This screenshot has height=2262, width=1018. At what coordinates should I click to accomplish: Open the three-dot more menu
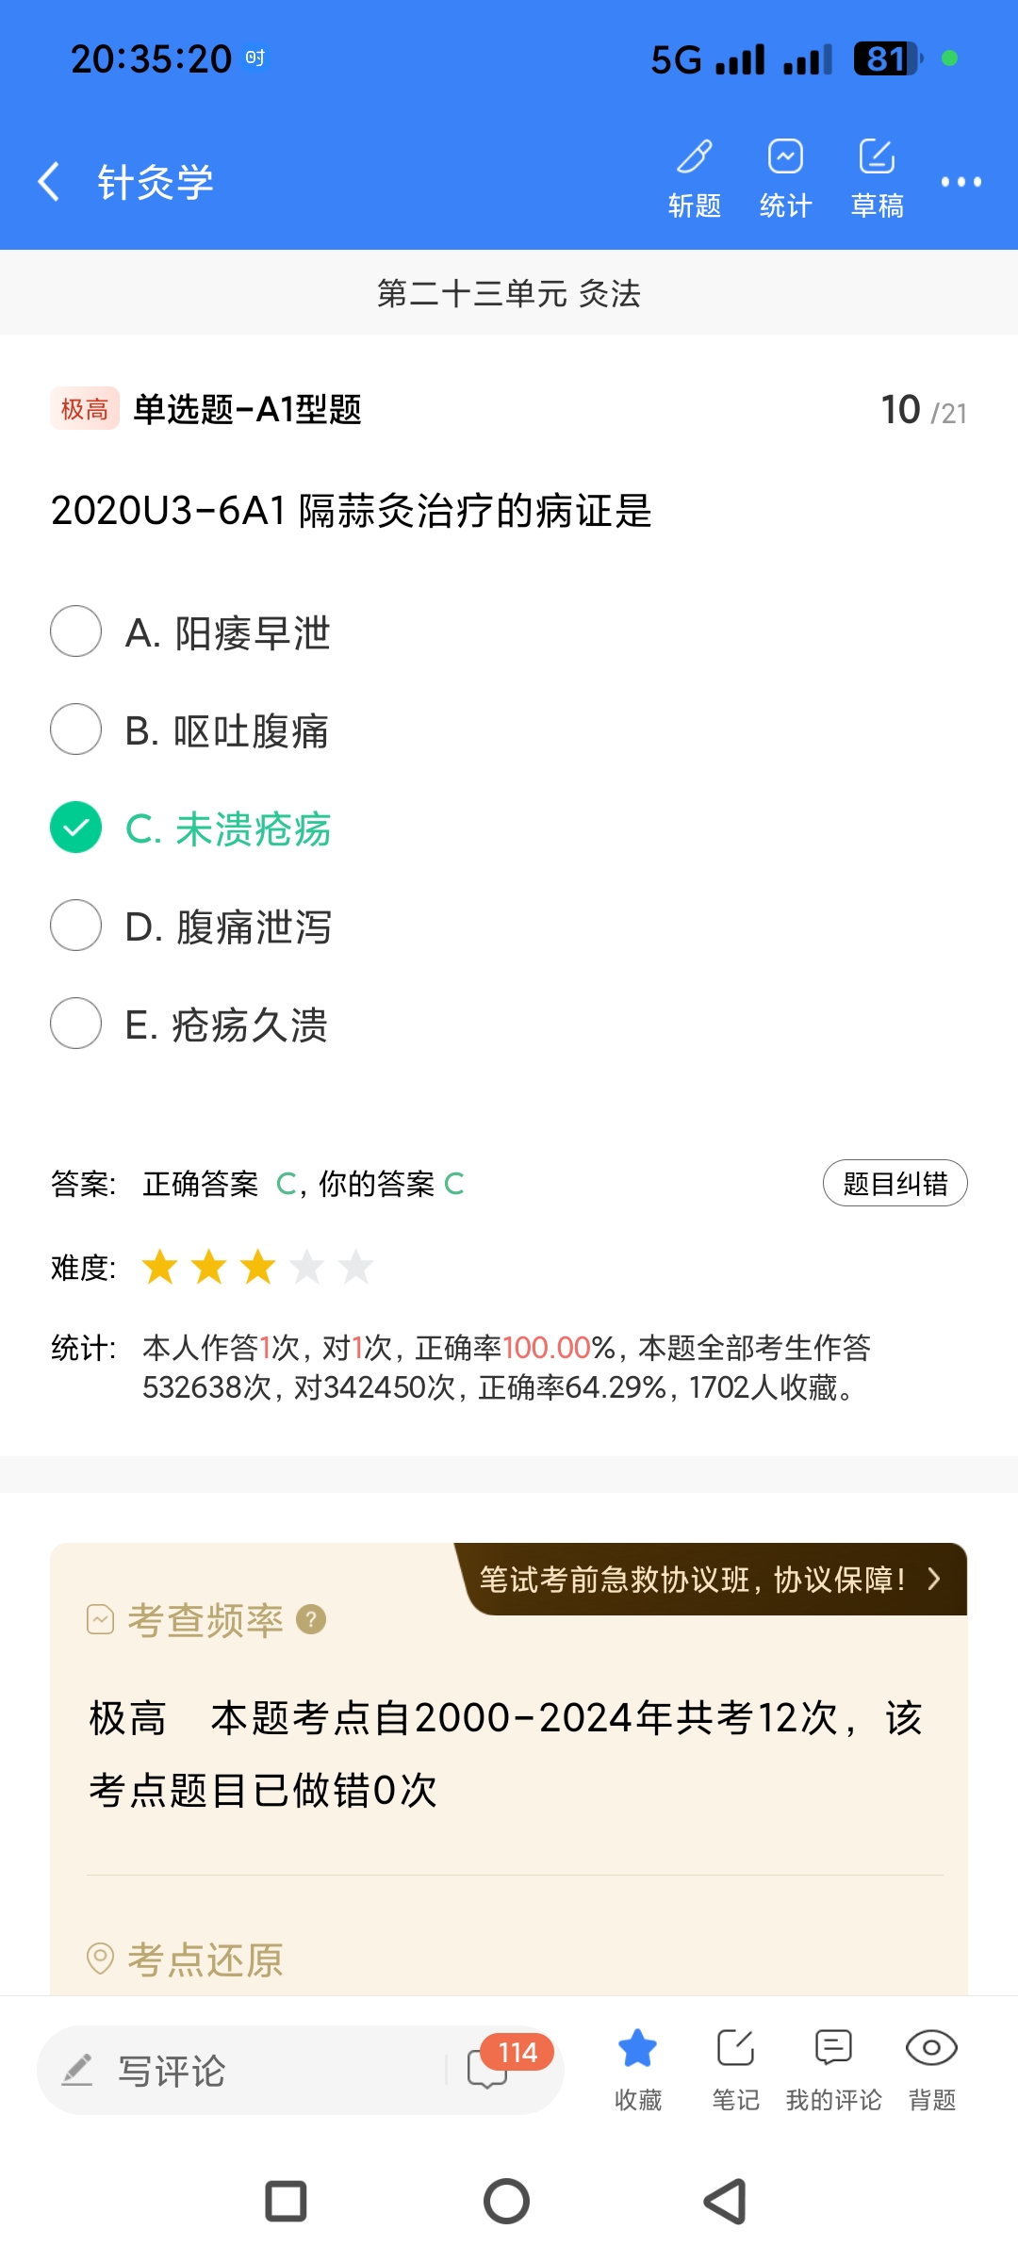click(x=961, y=182)
